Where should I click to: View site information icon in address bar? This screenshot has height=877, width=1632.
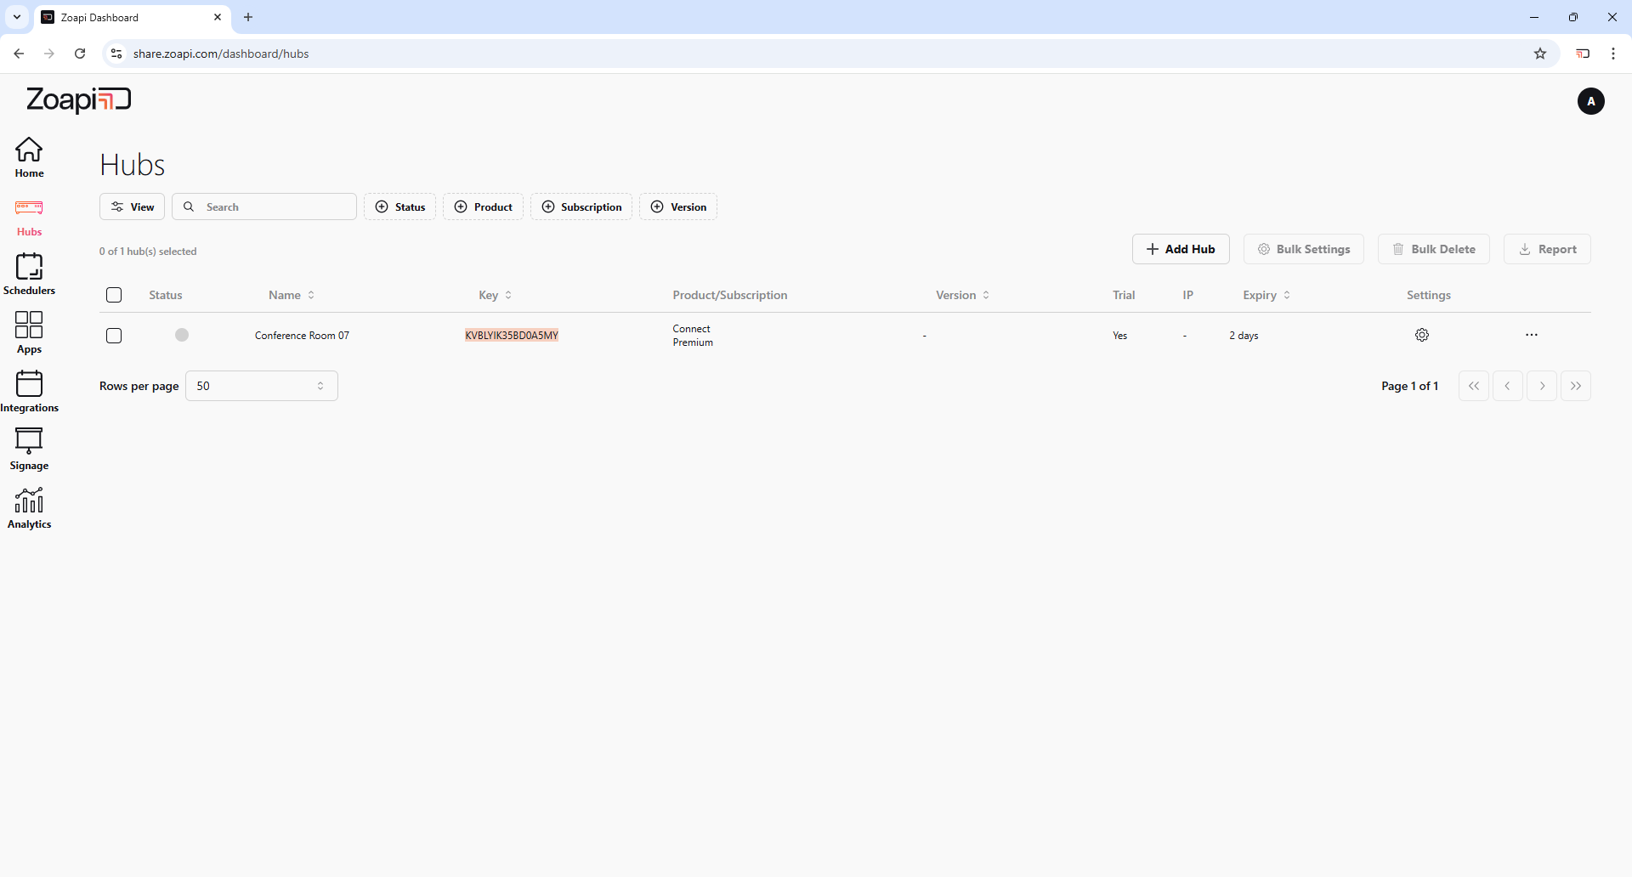116,54
